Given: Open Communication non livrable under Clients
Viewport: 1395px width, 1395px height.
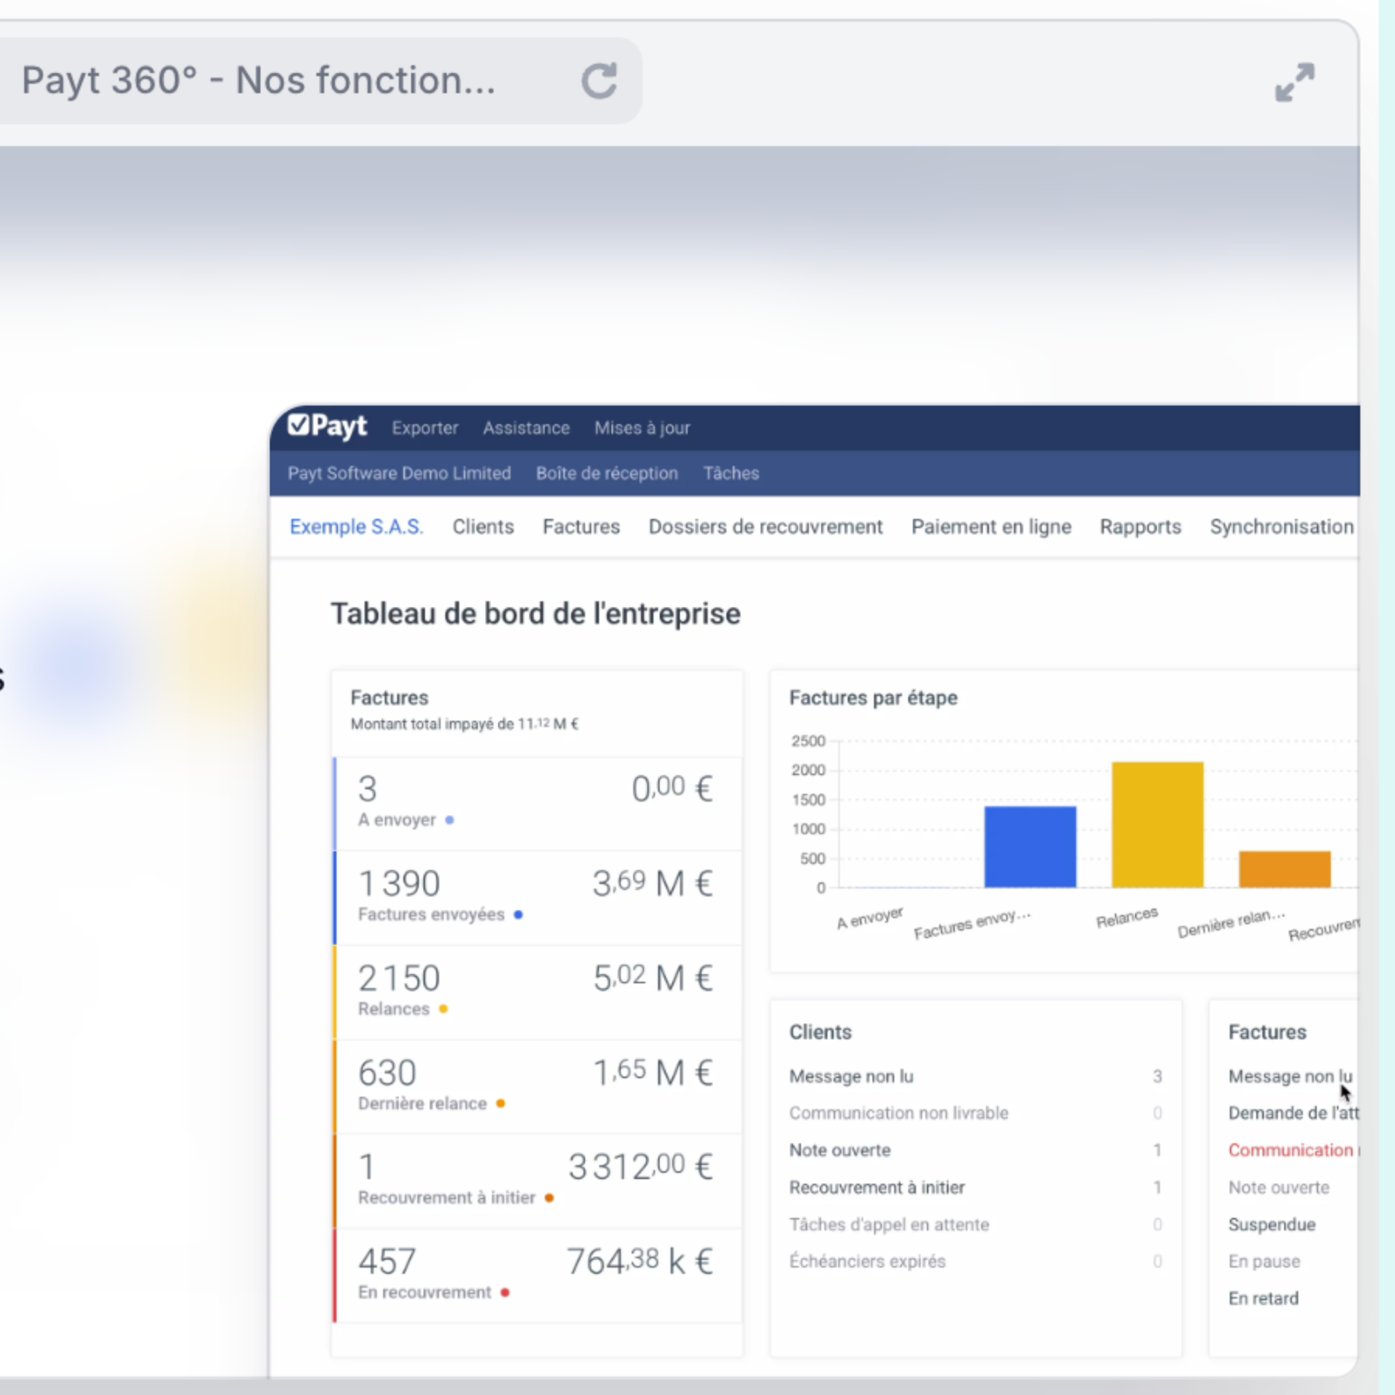Looking at the screenshot, I should pyautogui.click(x=975, y=1113).
